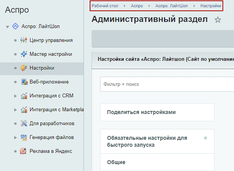This screenshot has height=171, width=234.
Task: Click arrow after Аспро breadcrumb
Action: click(149, 6)
